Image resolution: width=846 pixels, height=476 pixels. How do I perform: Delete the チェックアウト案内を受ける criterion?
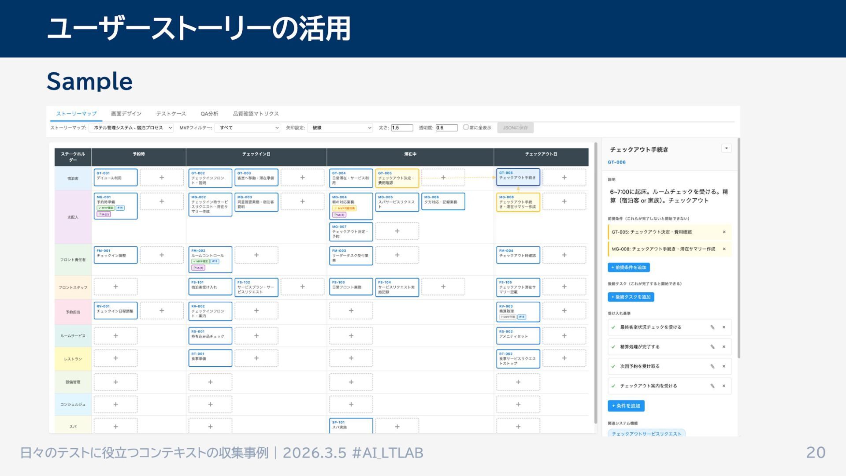point(724,386)
